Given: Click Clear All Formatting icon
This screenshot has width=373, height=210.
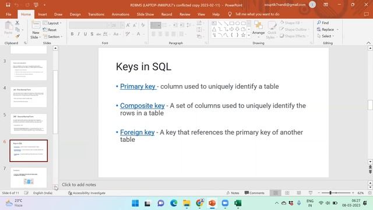Looking at the screenshot, I should [143, 25].
